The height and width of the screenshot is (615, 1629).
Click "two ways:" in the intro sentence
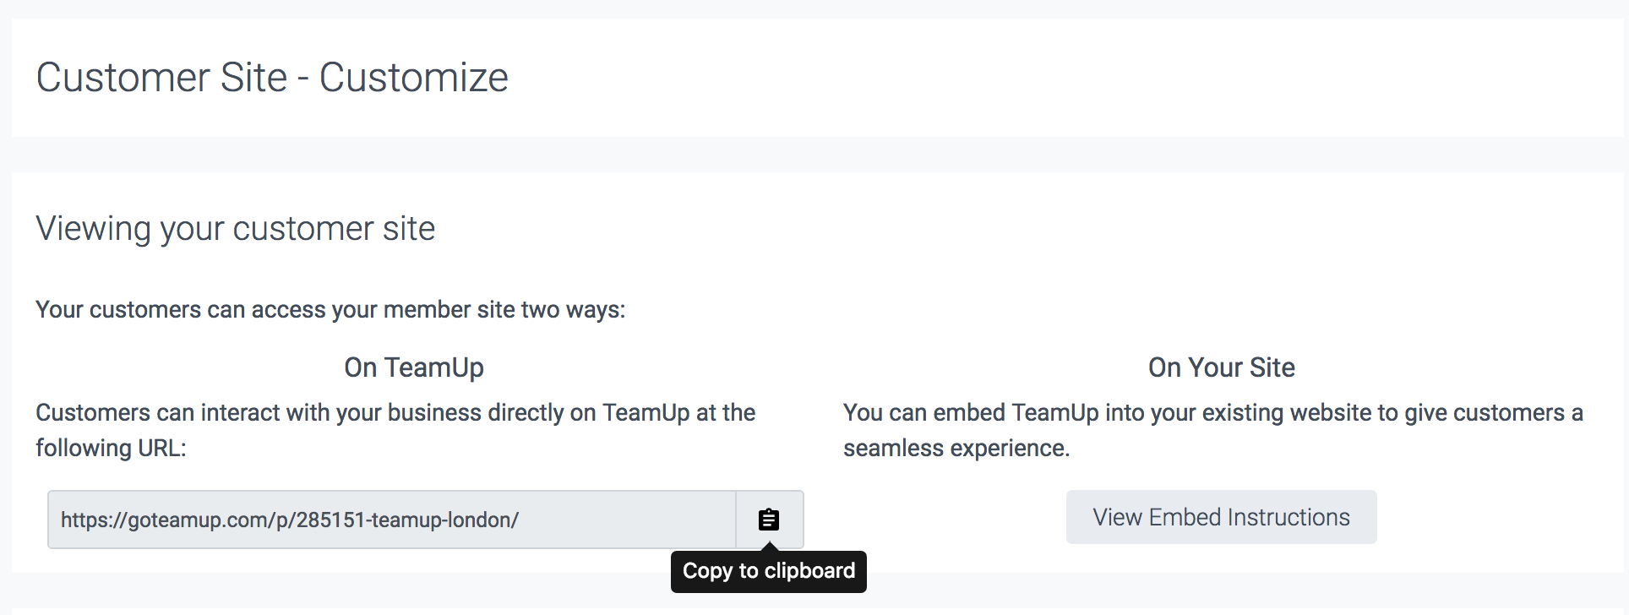(x=573, y=310)
